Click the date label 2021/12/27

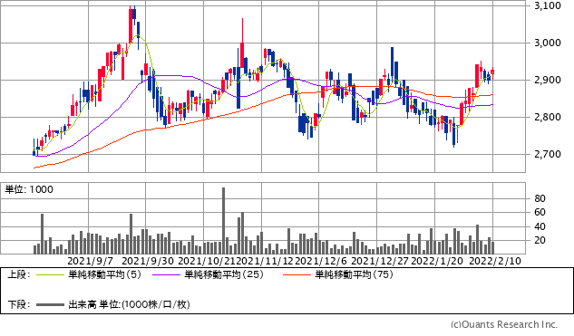(x=380, y=261)
